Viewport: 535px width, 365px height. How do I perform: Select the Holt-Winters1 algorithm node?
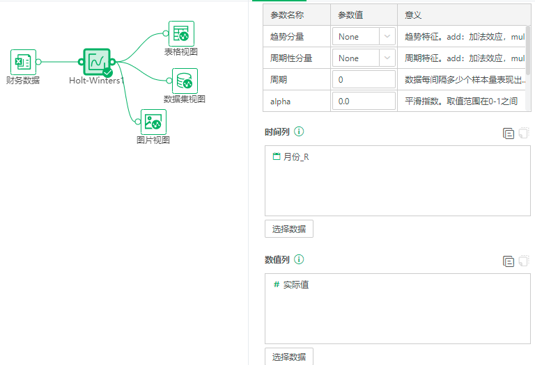point(96,62)
